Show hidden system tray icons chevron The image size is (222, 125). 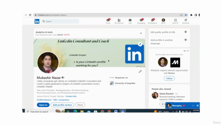[173, 111]
